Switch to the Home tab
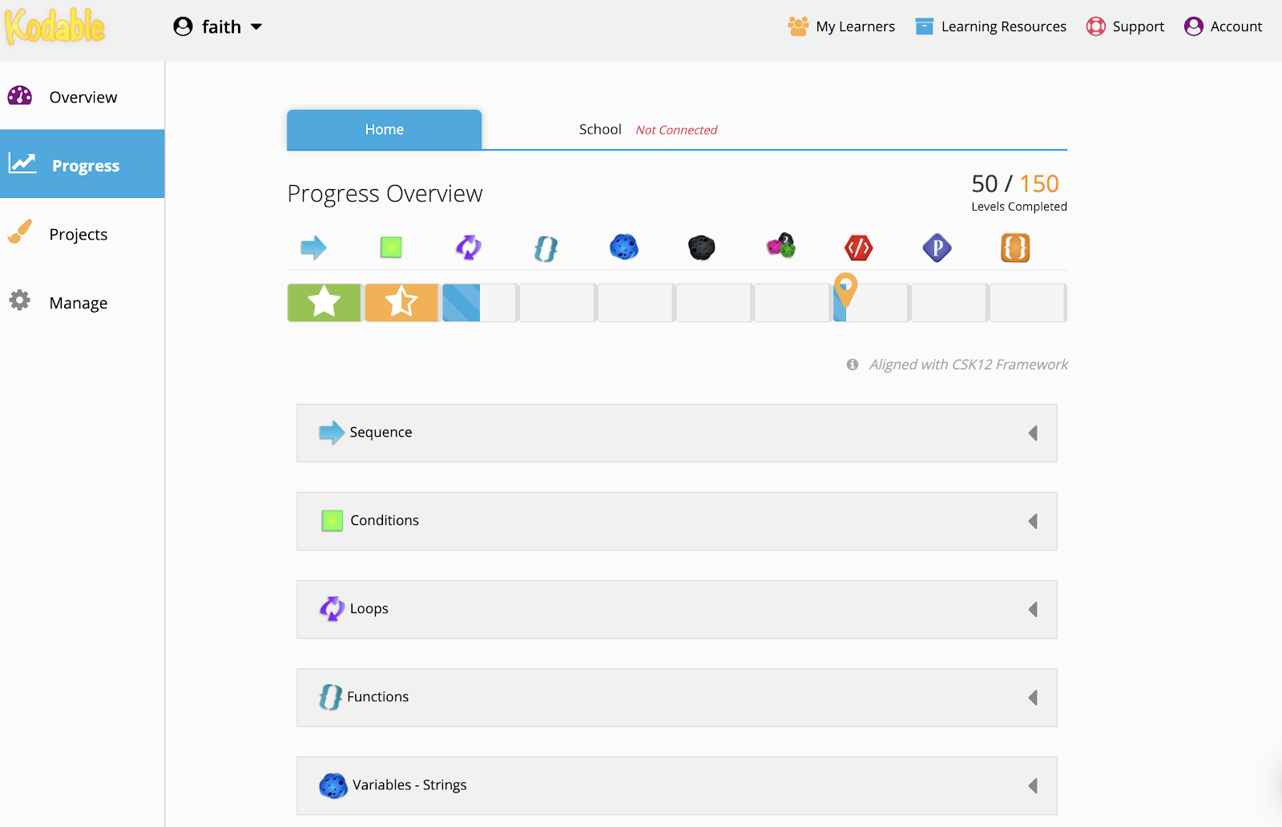1282x827 pixels. 385,130
